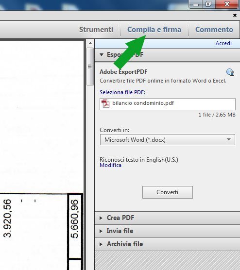This screenshot has height=270, width=240.
Task: Click the PDF file icon beside bilancio condominio.pdf
Action: 105,103
